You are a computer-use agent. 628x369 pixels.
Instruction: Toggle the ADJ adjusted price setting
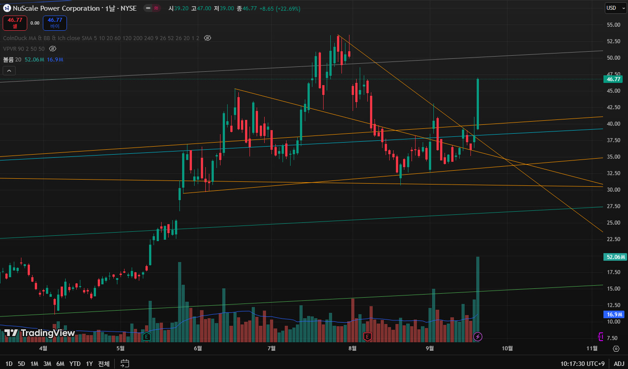pos(619,364)
